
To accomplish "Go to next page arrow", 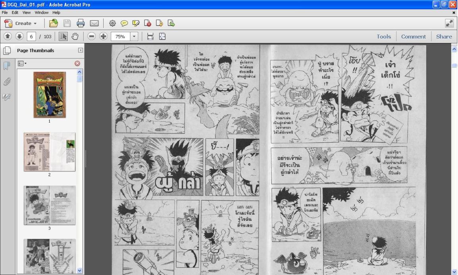I will (x=19, y=36).
